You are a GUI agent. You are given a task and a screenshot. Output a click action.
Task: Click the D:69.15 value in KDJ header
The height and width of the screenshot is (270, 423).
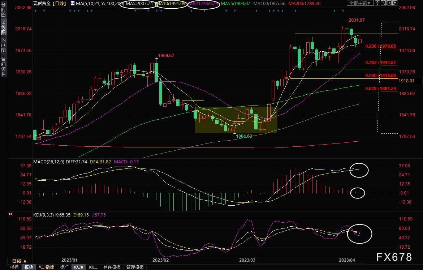[x=81, y=215]
